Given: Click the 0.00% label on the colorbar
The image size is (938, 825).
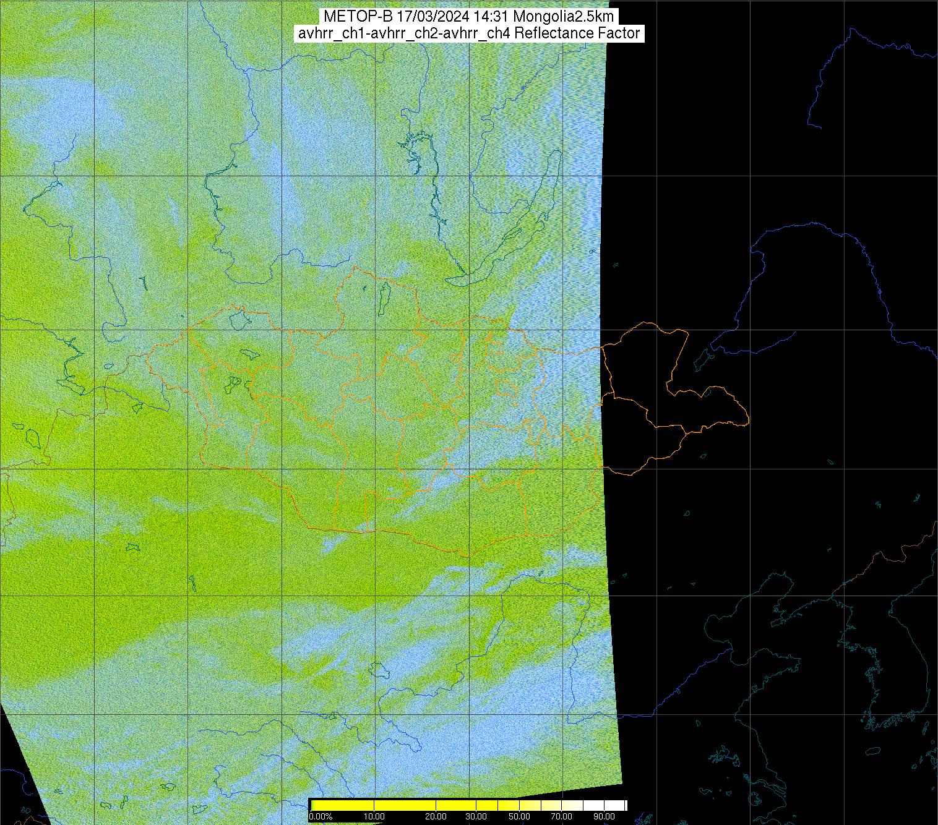Looking at the screenshot, I should (321, 816).
